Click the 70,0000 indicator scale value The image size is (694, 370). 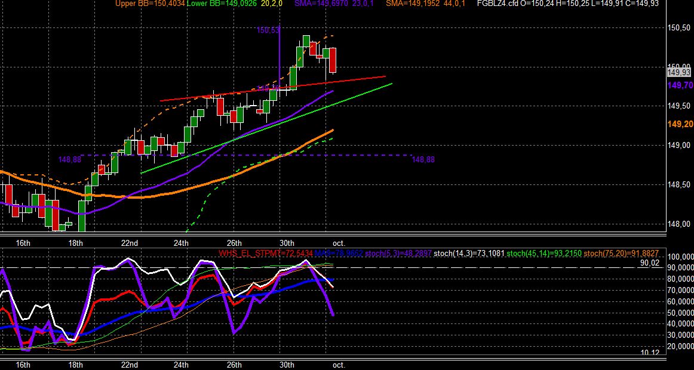680,291
